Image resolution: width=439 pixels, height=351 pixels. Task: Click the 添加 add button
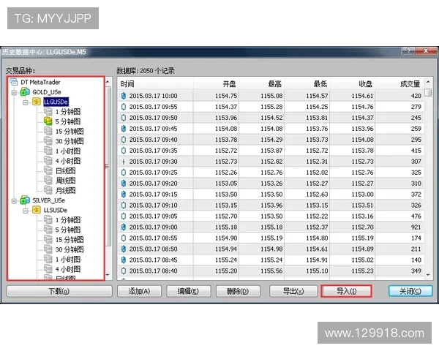coord(139,291)
